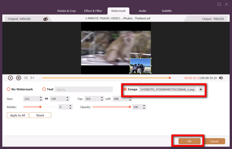The height and width of the screenshot is (149, 232).
Task: Jump to previous frame
Action: click(x=26, y=78)
